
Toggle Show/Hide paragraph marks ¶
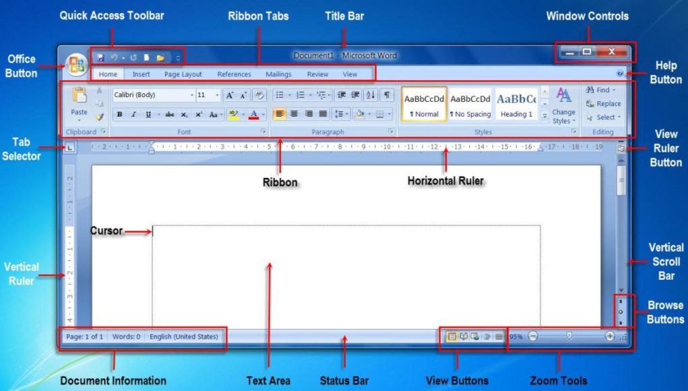(387, 95)
